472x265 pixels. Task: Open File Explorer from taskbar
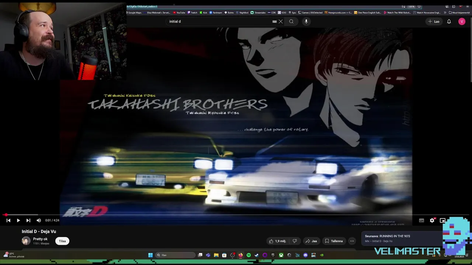(x=216, y=255)
